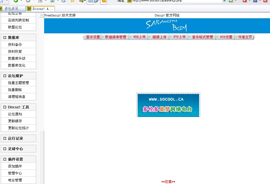Click the 运行记录 section header text

(15, 138)
